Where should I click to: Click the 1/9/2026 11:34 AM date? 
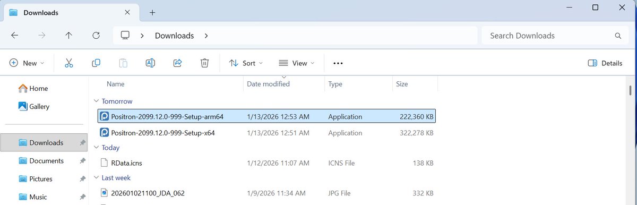276,193
